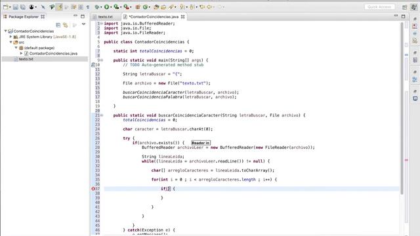Click into the Quick Access field
This screenshot has height=236, width=420.
coord(379,7)
